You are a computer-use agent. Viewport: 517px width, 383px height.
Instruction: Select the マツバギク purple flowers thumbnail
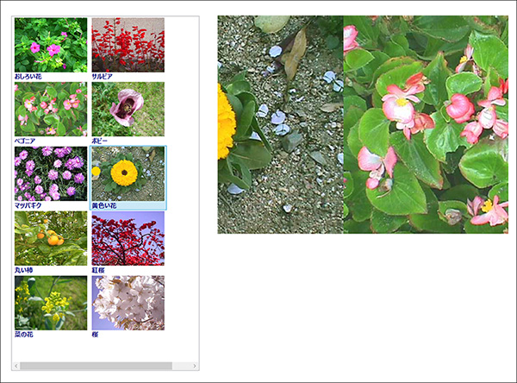[51, 173]
